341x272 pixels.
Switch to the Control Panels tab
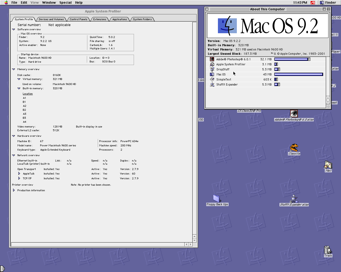tap(78, 19)
